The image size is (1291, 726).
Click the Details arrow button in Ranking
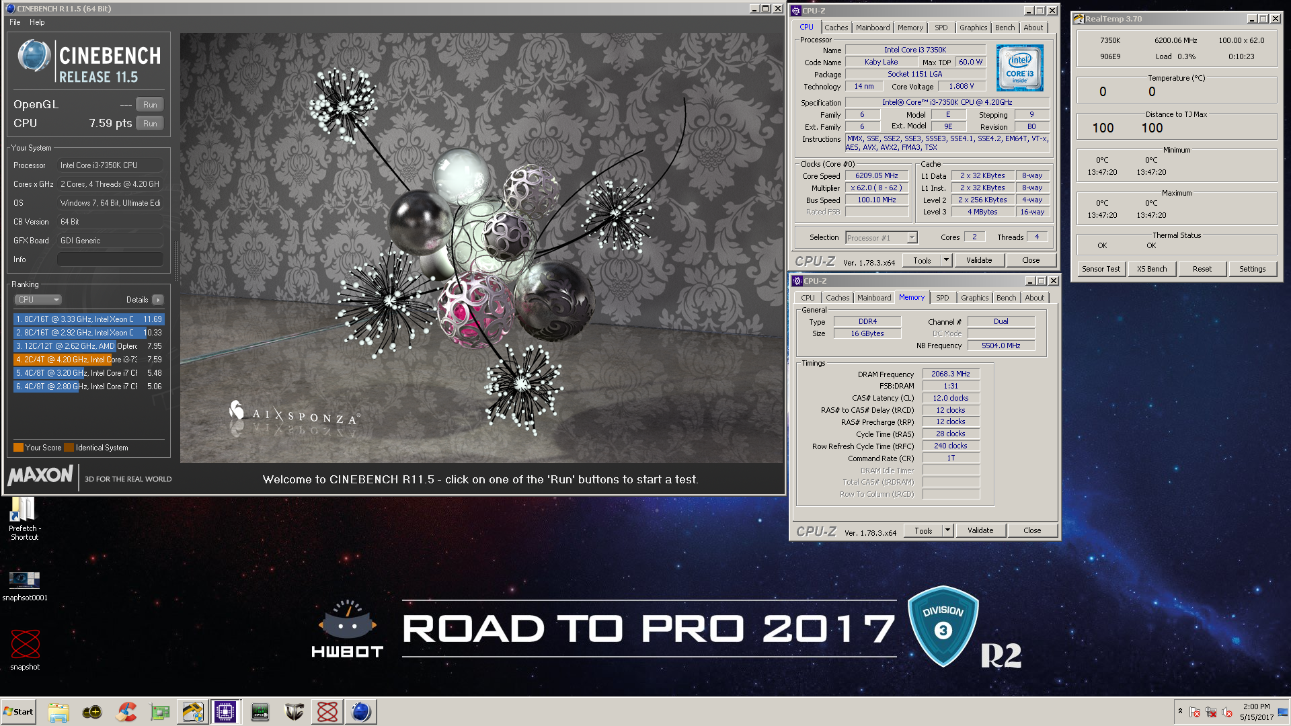pos(158,300)
